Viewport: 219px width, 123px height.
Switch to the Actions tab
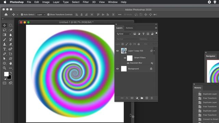click(x=129, y=28)
